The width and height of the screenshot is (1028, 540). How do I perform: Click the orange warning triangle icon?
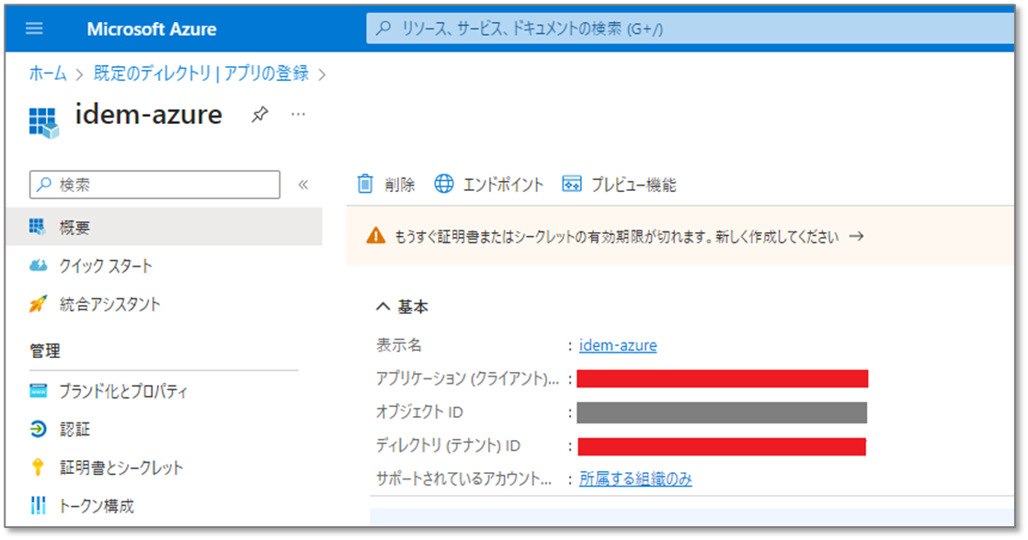tap(376, 236)
